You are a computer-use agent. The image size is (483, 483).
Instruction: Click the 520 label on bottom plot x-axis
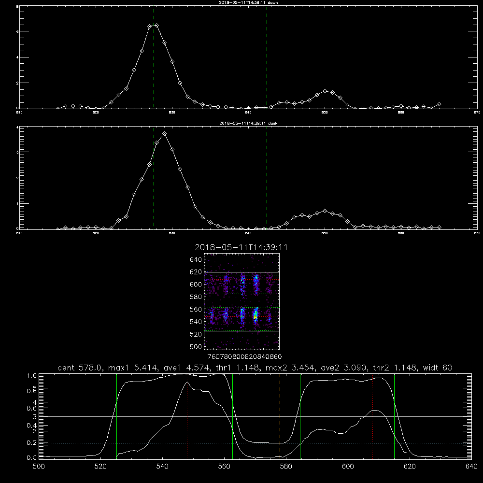click(100, 467)
